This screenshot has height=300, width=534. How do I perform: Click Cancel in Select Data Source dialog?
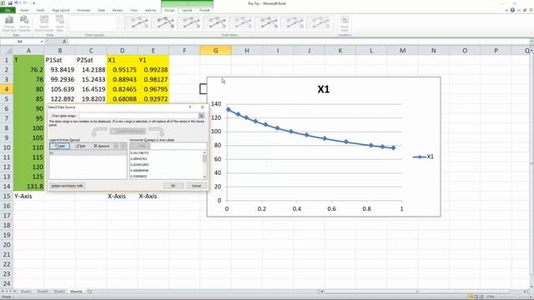(197, 186)
